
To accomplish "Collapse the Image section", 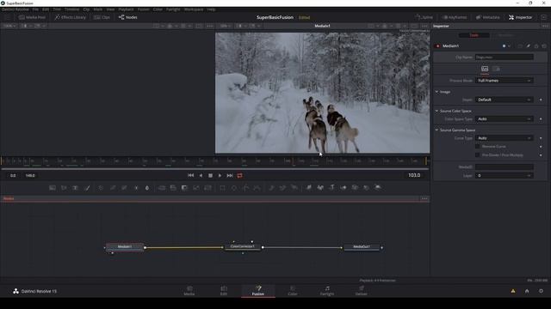I will (436, 92).
